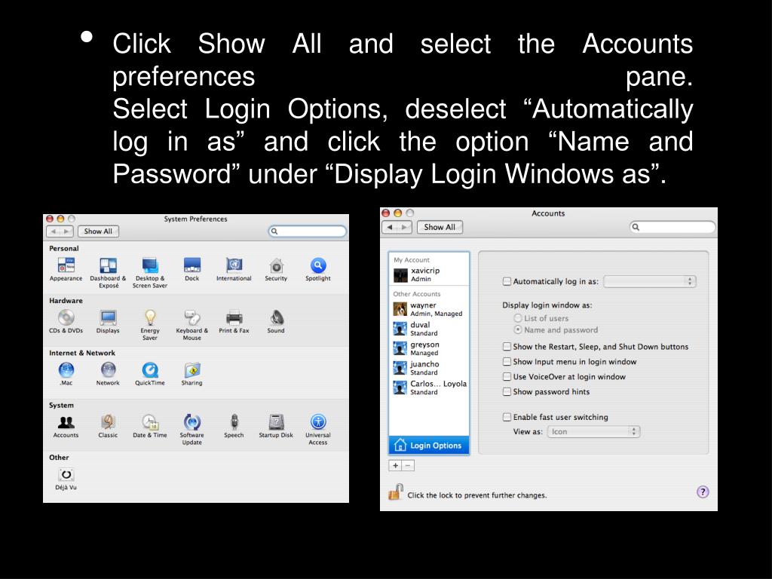Select the wayner account

click(x=429, y=309)
